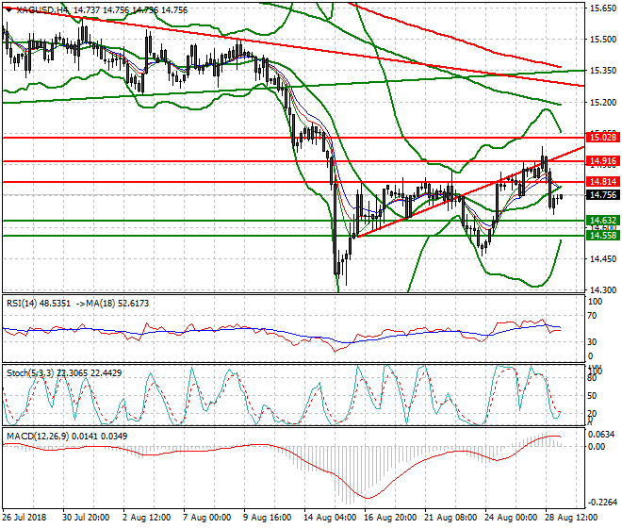Image resolution: width=622 pixels, height=528 pixels.
Task: Select the 14.916 red resistance label
Action: click(x=603, y=161)
